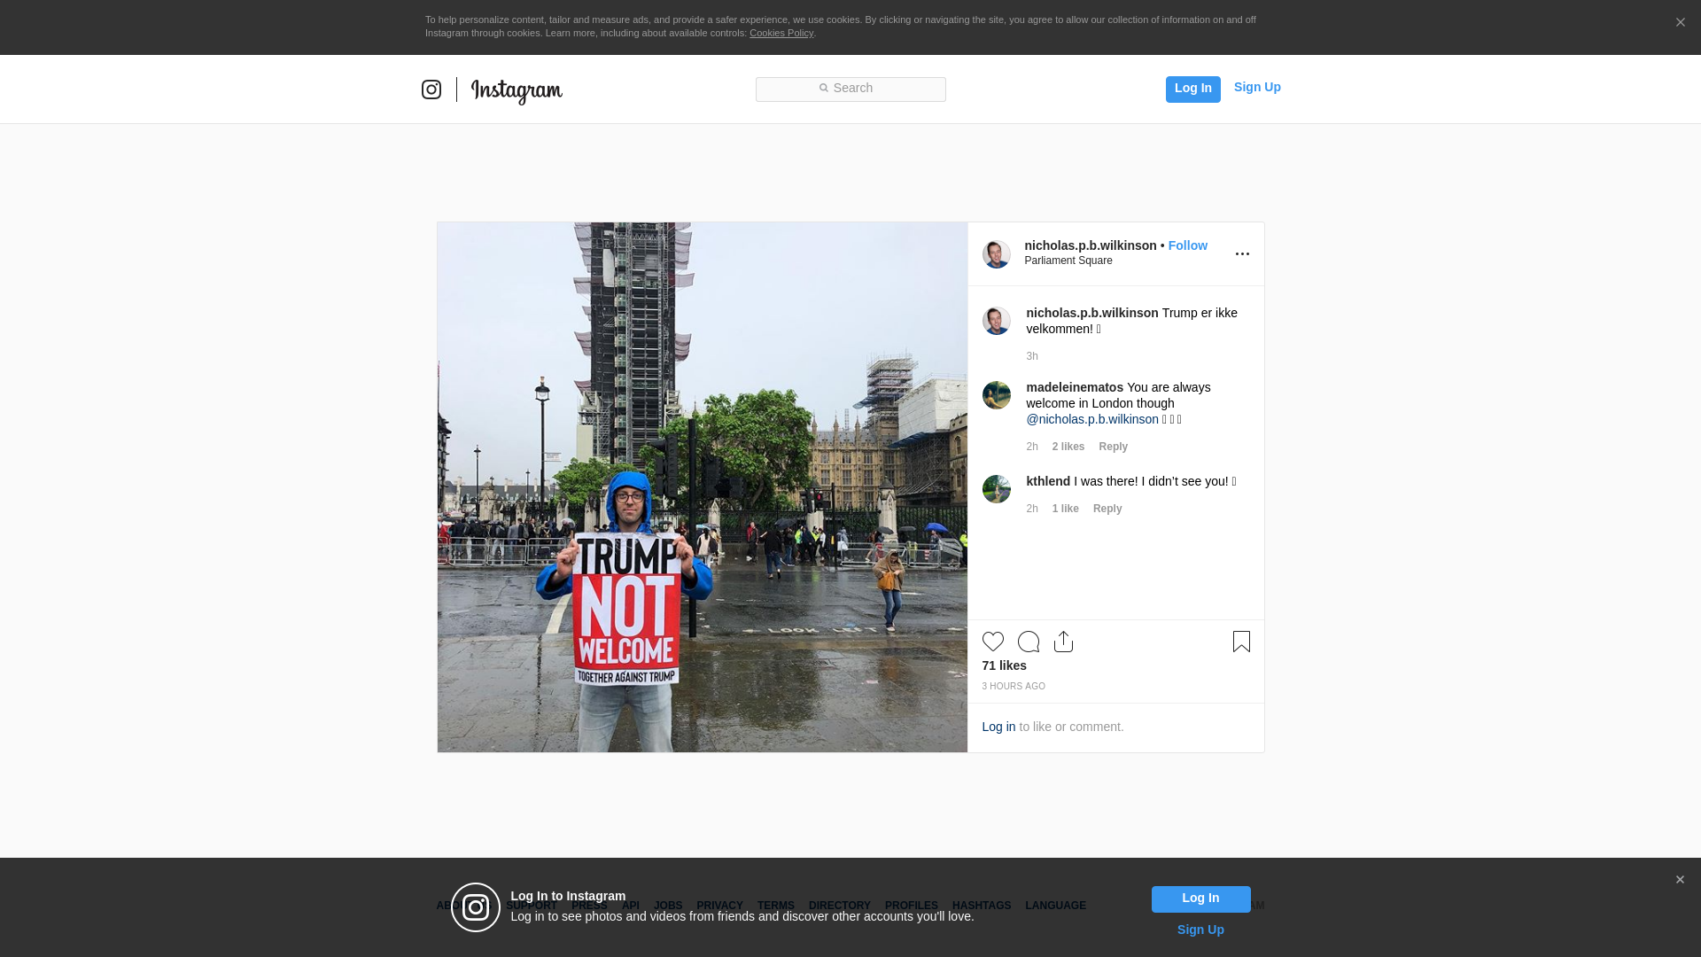Open caption author nicholas.p.b.wilkinson username
The height and width of the screenshot is (957, 1701).
[x=1092, y=313]
